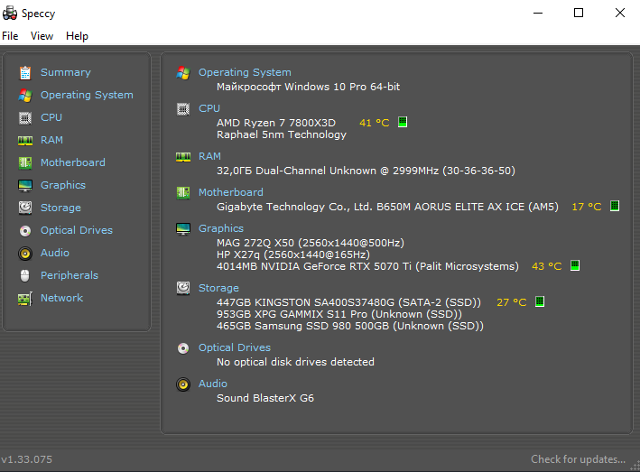Click the RAM heading link in summary
The height and width of the screenshot is (472, 640).
click(209, 156)
